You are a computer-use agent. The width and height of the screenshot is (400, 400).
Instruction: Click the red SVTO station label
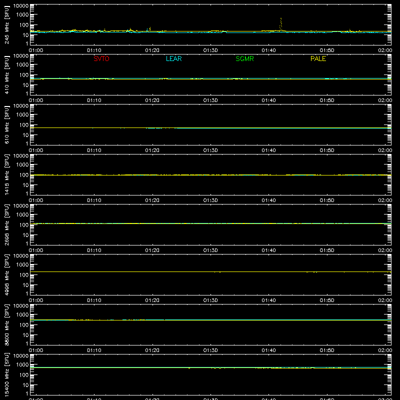(101, 58)
